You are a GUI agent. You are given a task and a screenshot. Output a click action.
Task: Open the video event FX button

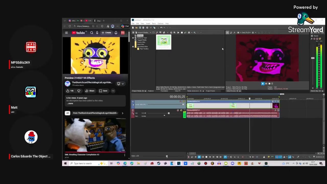(275, 101)
